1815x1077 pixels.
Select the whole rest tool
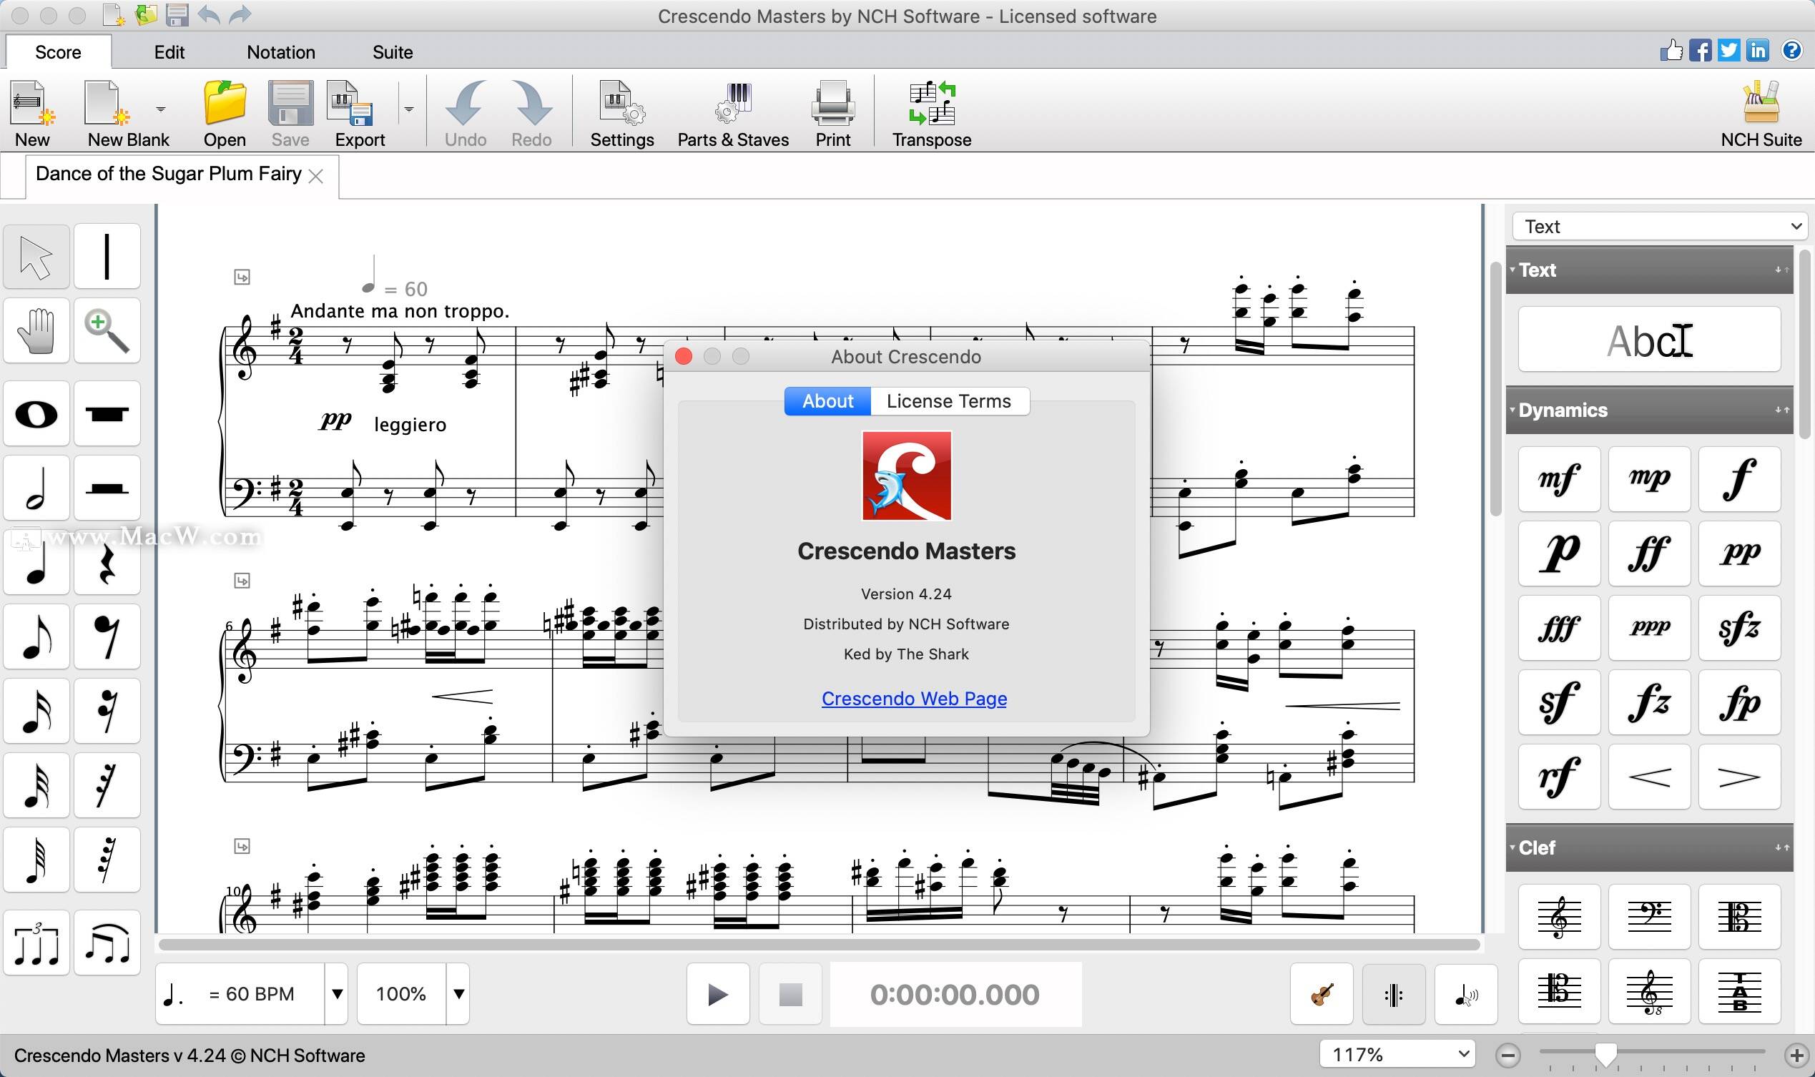point(107,413)
